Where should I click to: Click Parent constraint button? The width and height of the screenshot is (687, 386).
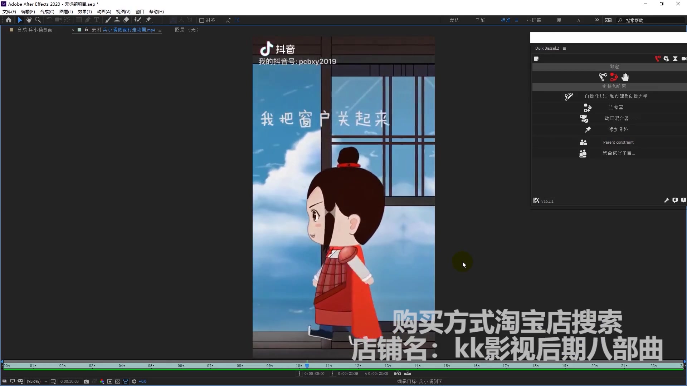[x=618, y=142]
